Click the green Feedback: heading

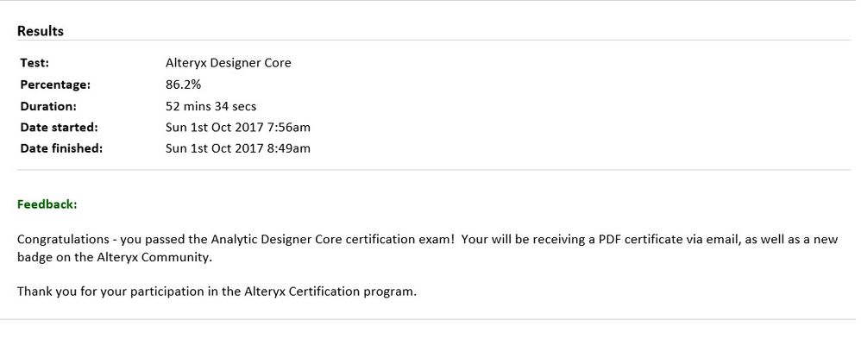tap(47, 204)
